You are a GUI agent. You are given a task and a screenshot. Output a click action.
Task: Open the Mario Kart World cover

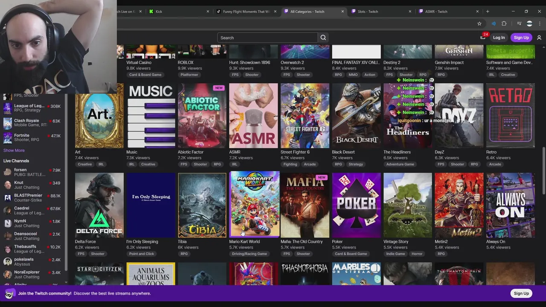coord(254,204)
